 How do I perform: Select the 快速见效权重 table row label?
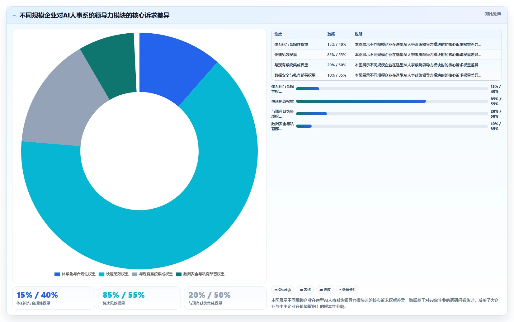[285, 55]
